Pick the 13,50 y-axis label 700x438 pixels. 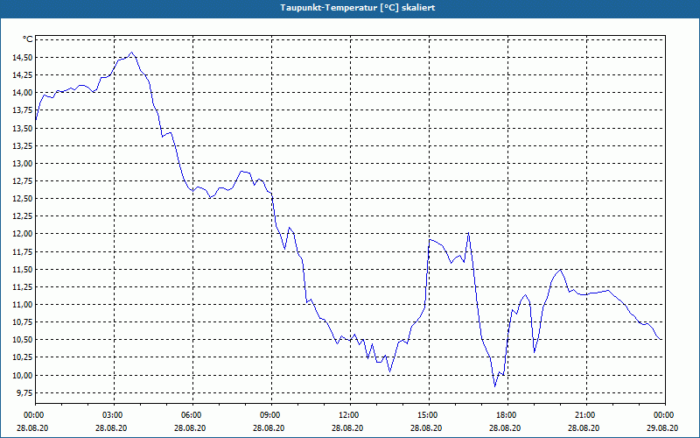pos(21,128)
